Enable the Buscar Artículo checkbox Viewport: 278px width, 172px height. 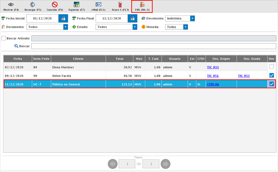(x=4, y=38)
